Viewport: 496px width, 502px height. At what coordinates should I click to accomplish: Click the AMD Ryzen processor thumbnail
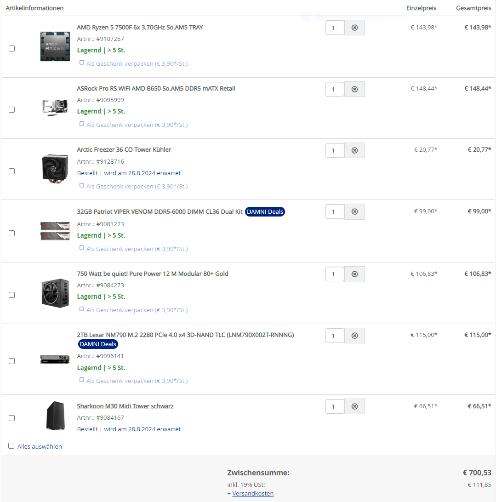point(55,46)
